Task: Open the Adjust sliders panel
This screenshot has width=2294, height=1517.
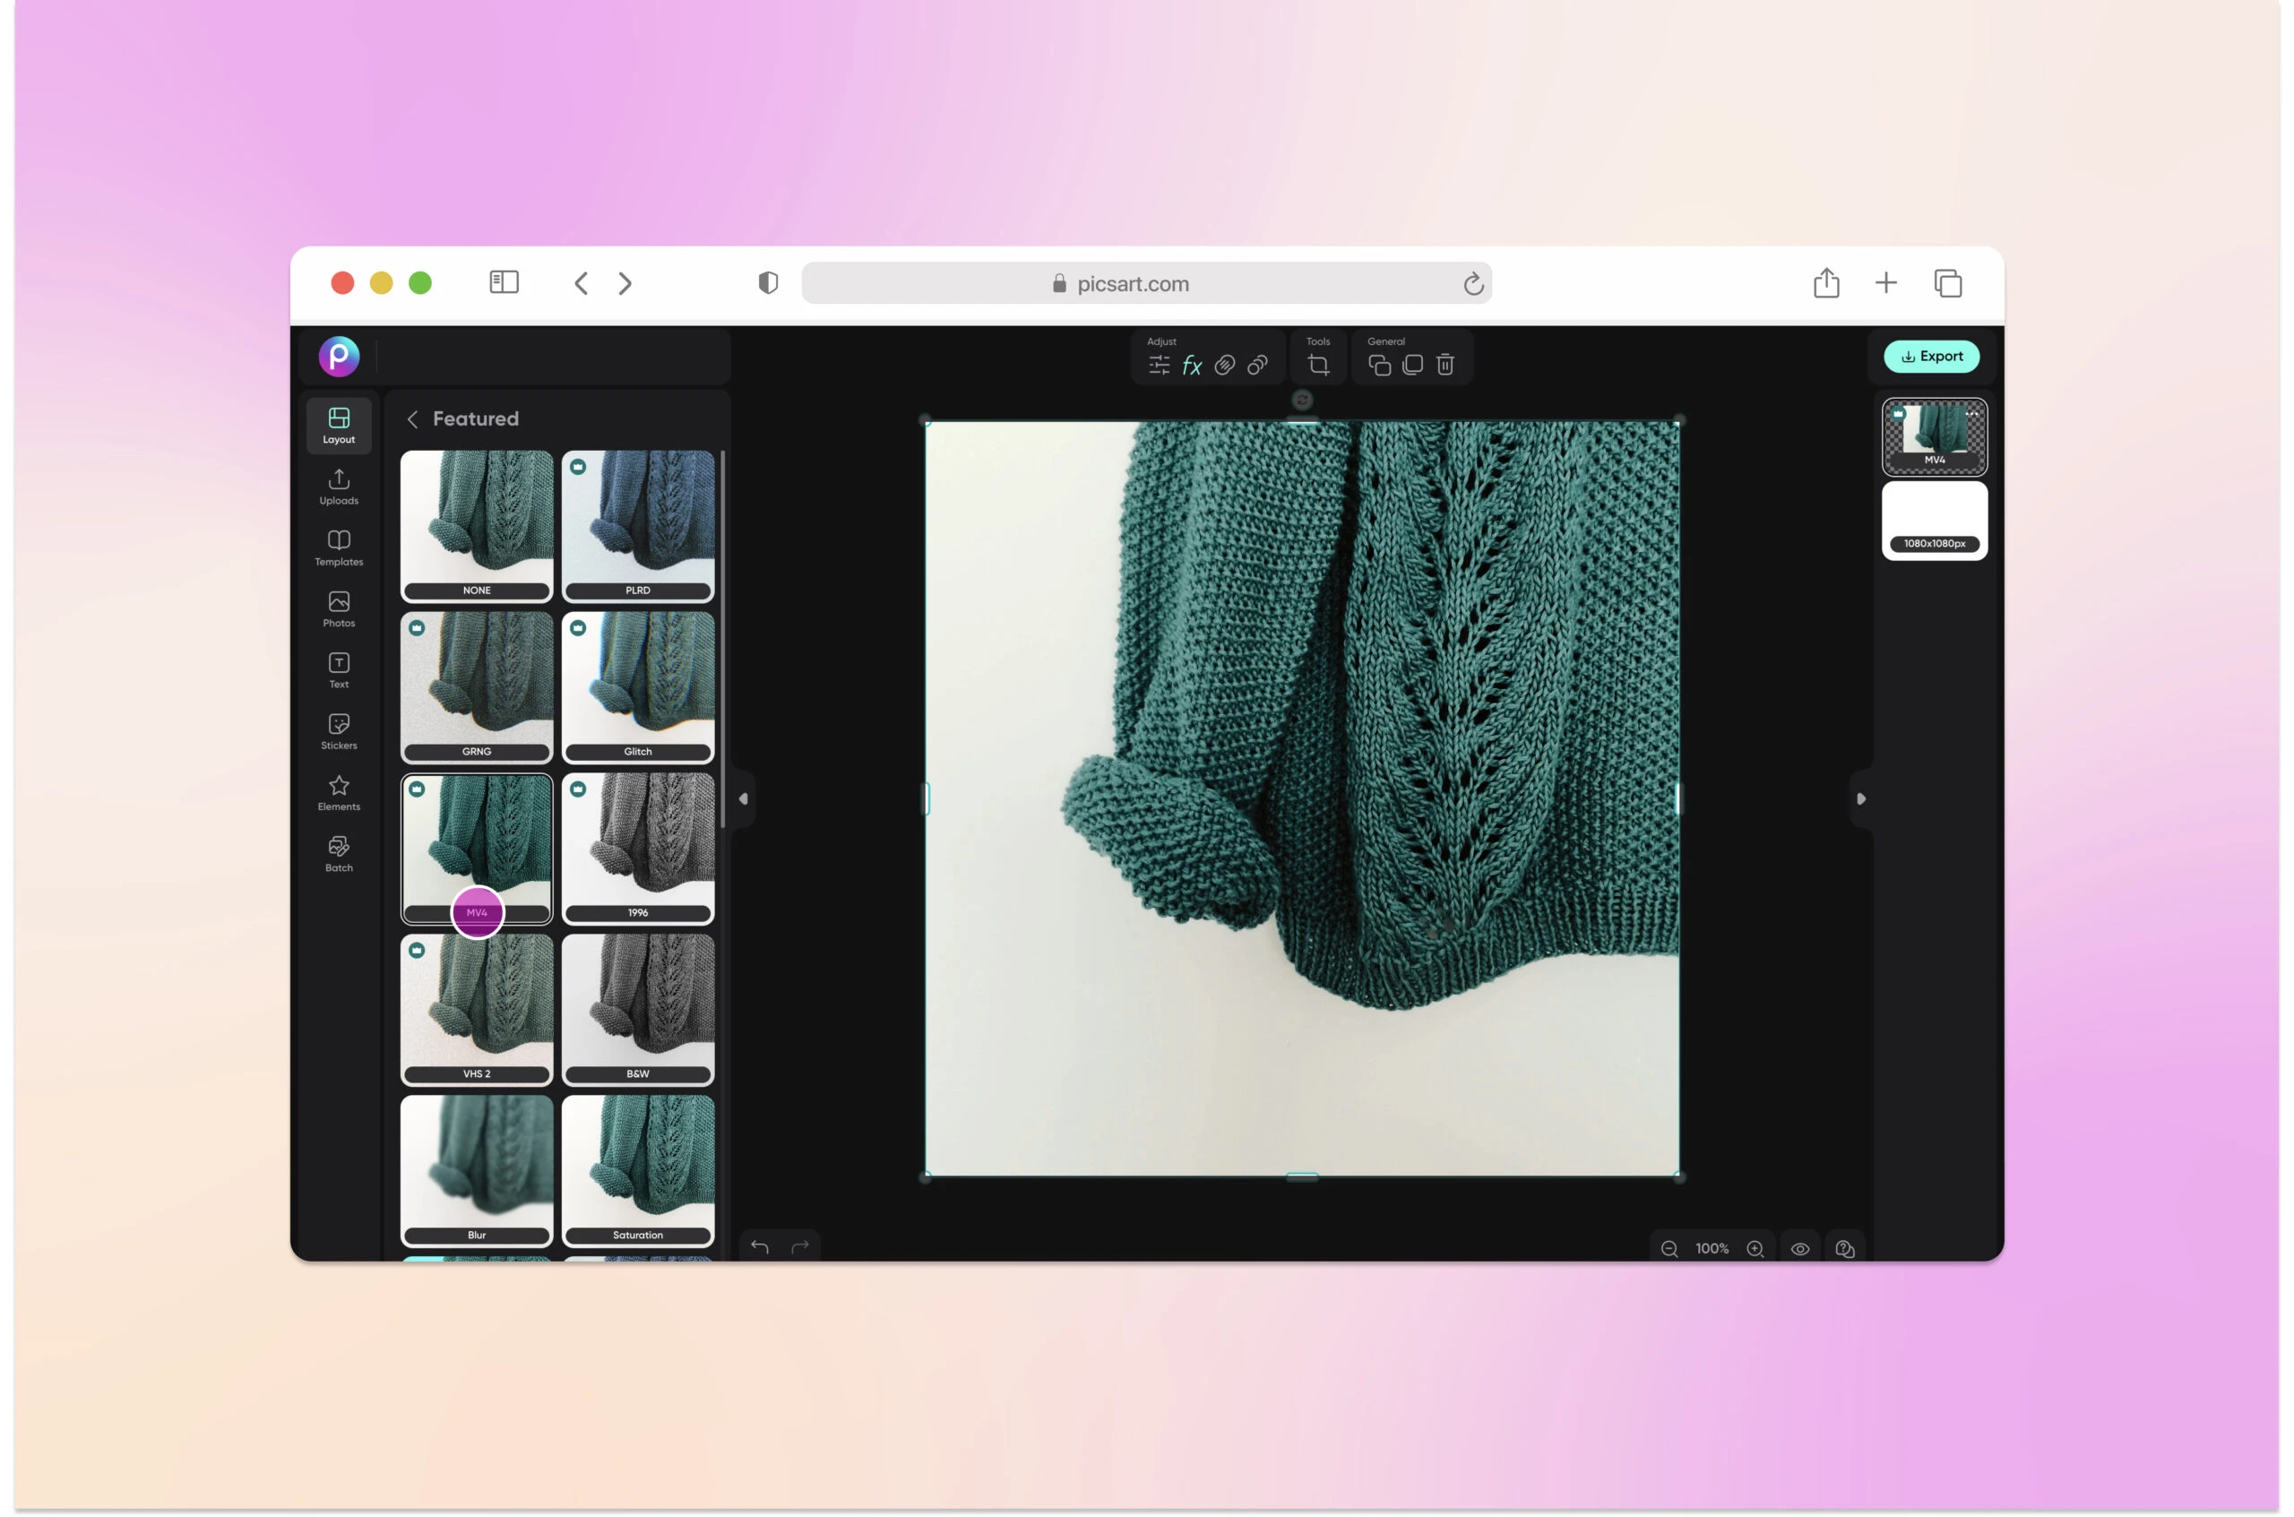Action: coord(1158,365)
